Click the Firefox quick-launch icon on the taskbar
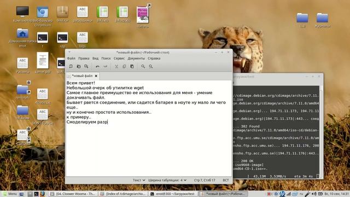 (43, 194)
